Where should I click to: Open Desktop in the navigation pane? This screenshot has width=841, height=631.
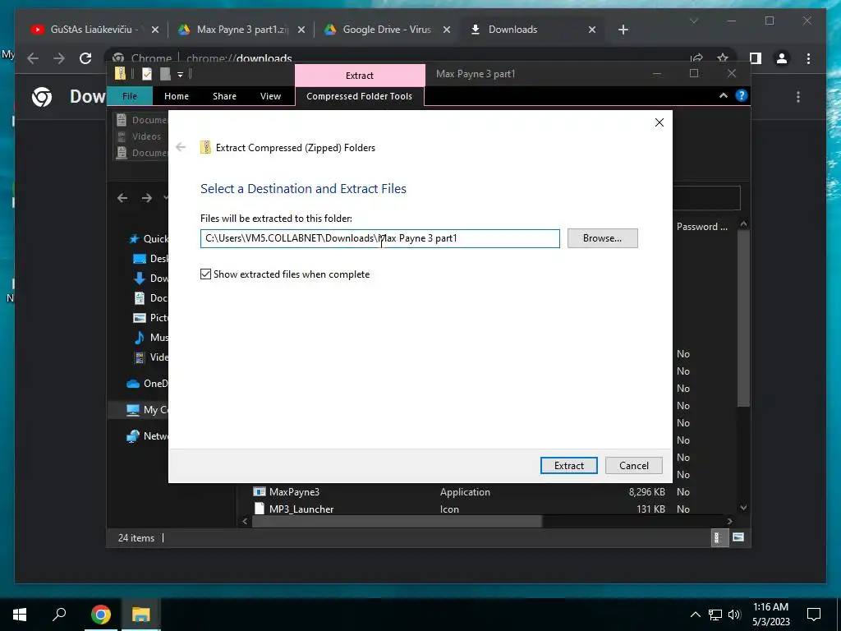click(x=150, y=259)
